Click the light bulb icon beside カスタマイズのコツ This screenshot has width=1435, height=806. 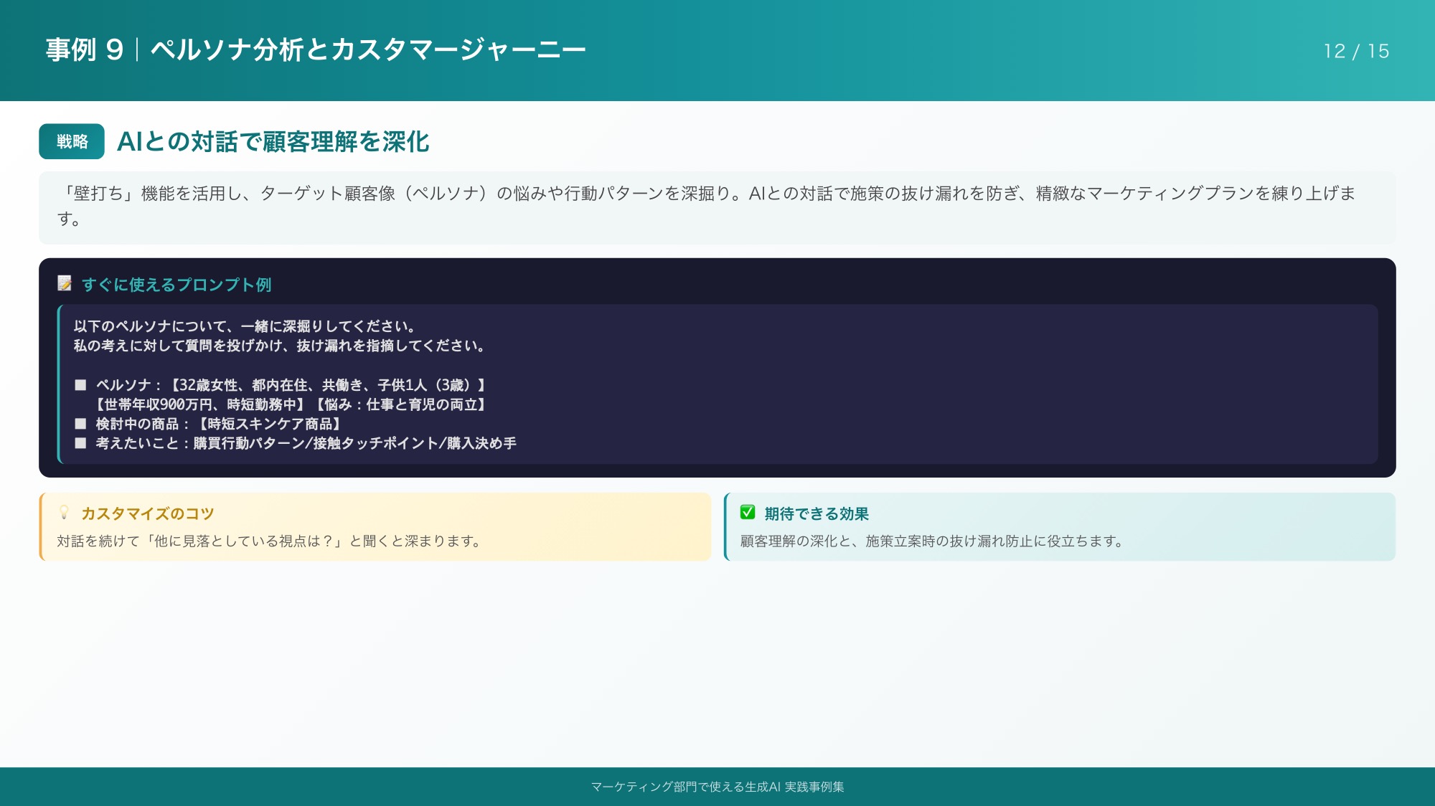[65, 513]
